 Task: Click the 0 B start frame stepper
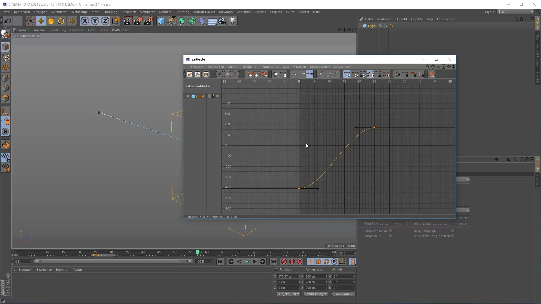[x=31, y=261]
